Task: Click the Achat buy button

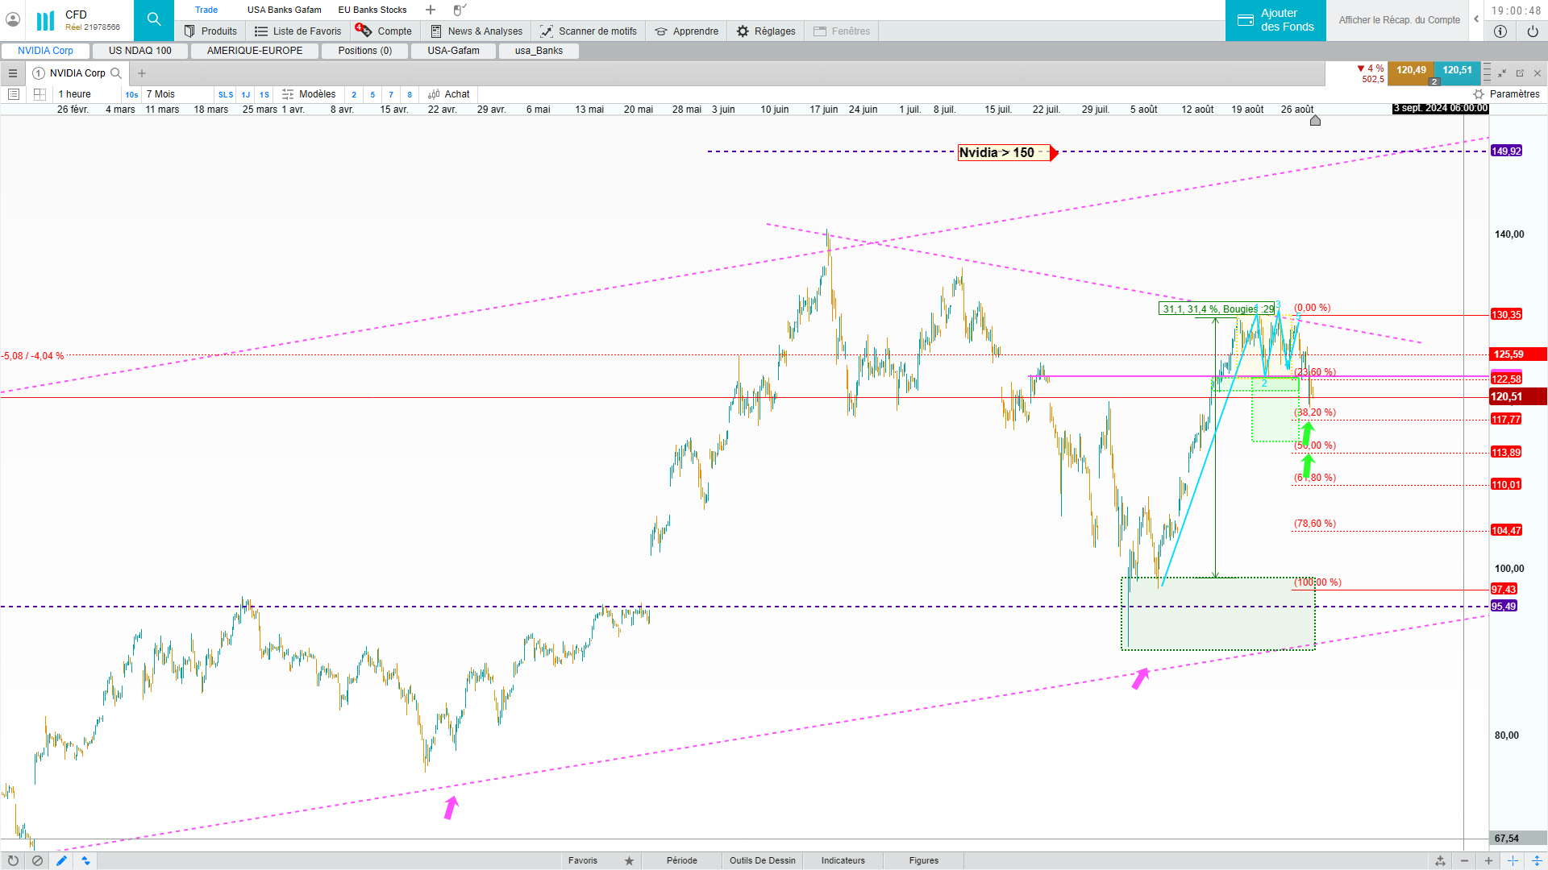Action: (x=448, y=94)
